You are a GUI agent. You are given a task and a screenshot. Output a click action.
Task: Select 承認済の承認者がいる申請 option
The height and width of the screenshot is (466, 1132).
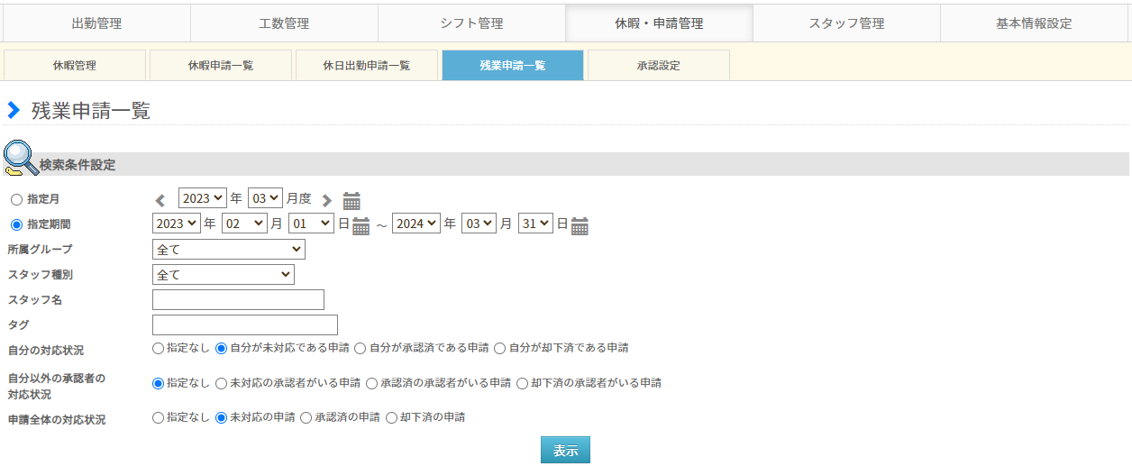(371, 383)
